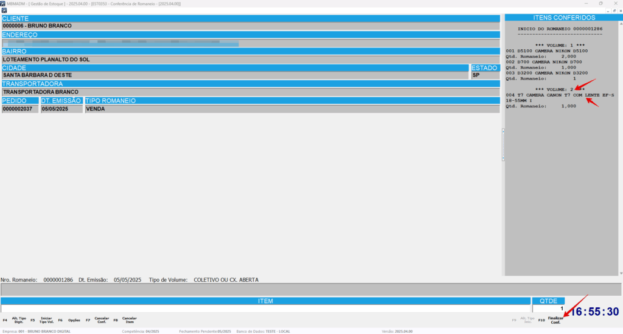Minimize the inner MDI child window
Image resolution: width=623 pixels, height=334 pixels.
pyautogui.click(x=608, y=11)
